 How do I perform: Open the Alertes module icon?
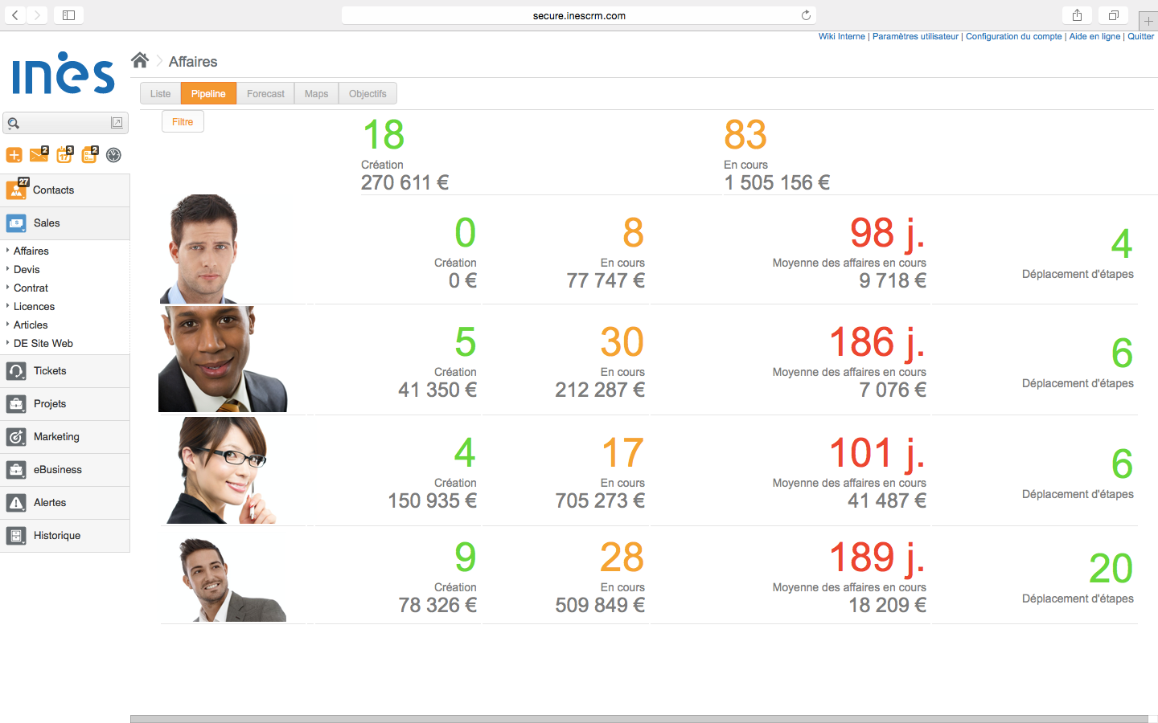point(16,503)
